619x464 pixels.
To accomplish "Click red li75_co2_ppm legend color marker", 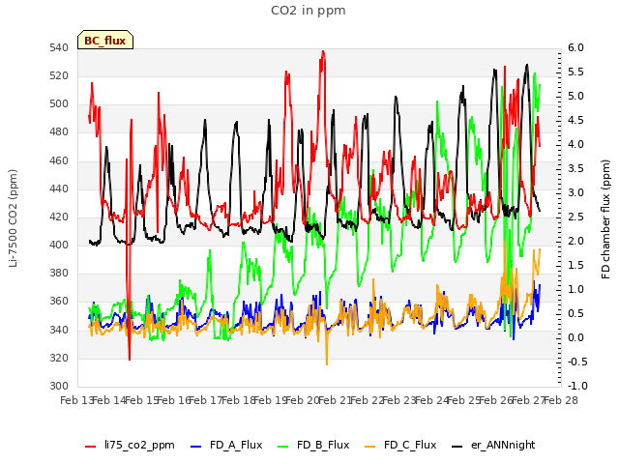I will (90, 447).
